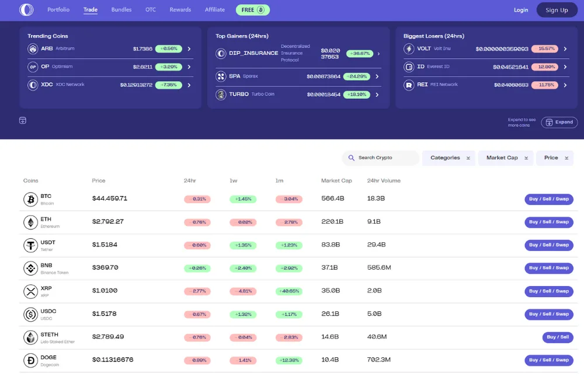This screenshot has height=376, width=584.
Task: Click the Tether USDT coin icon
Action: (30, 246)
